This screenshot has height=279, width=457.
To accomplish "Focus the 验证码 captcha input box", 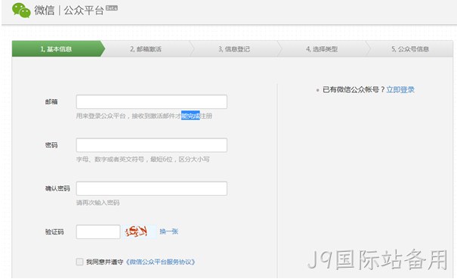I will coord(98,231).
